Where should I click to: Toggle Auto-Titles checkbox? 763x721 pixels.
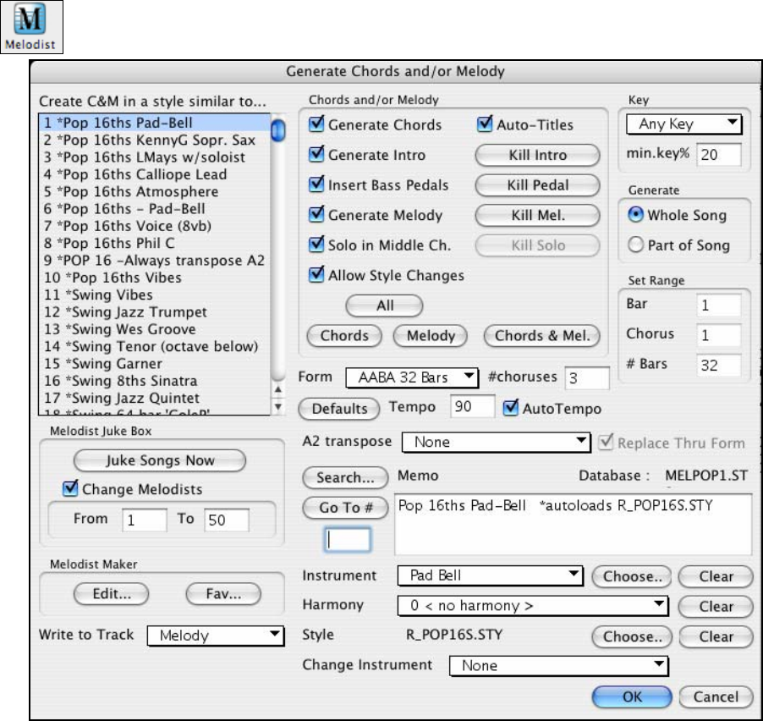(x=485, y=124)
